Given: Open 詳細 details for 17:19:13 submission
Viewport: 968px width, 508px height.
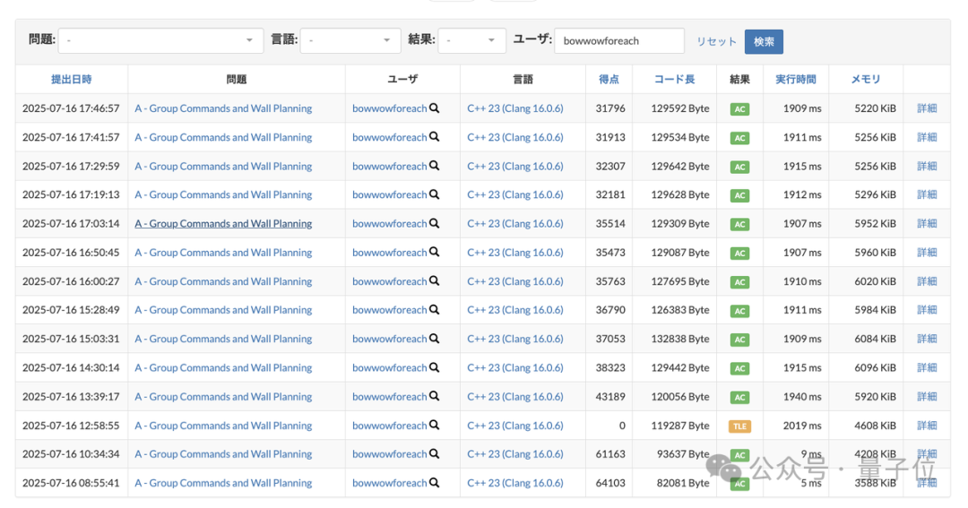Looking at the screenshot, I should [927, 194].
